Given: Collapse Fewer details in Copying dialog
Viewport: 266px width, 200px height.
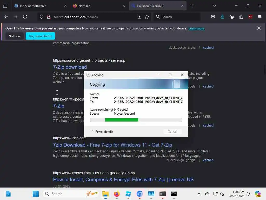Looking at the screenshot, I should coord(102,132).
